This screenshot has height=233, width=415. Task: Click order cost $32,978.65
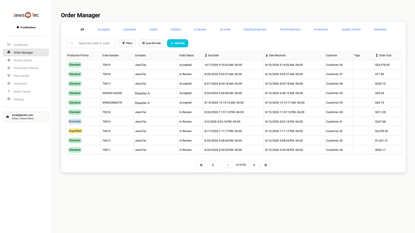(x=382, y=65)
